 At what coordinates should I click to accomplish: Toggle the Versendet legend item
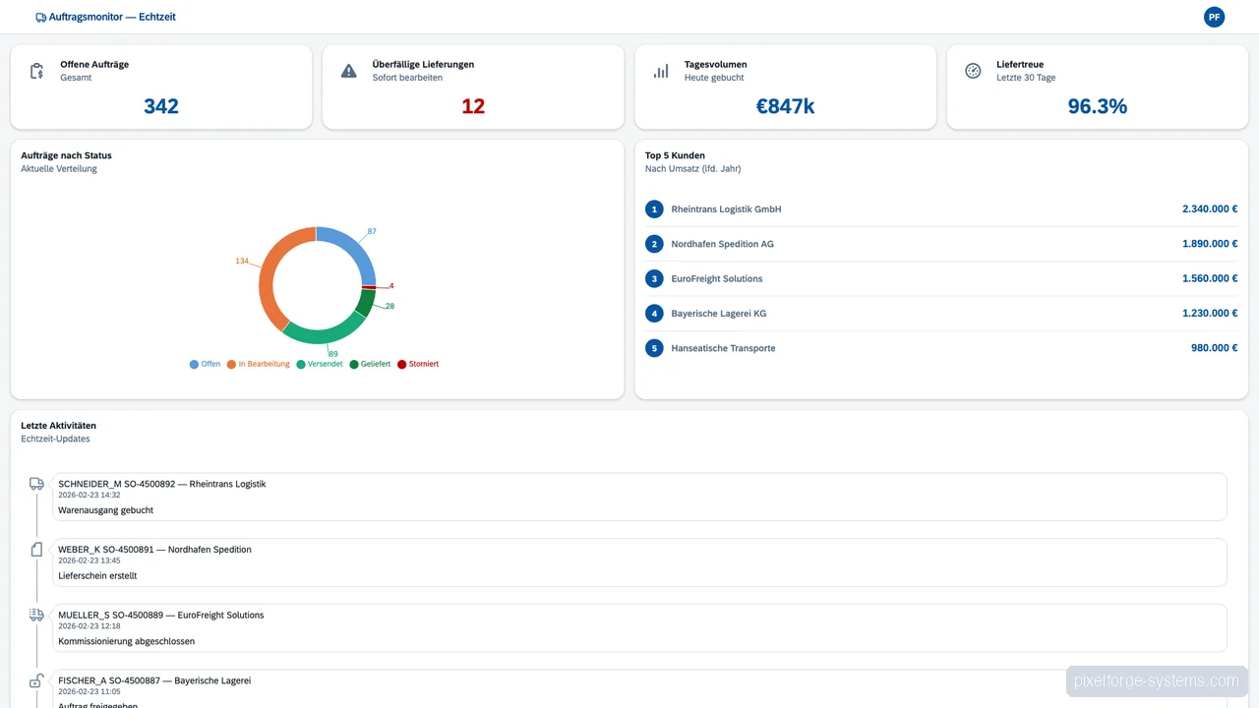tap(319, 364)
